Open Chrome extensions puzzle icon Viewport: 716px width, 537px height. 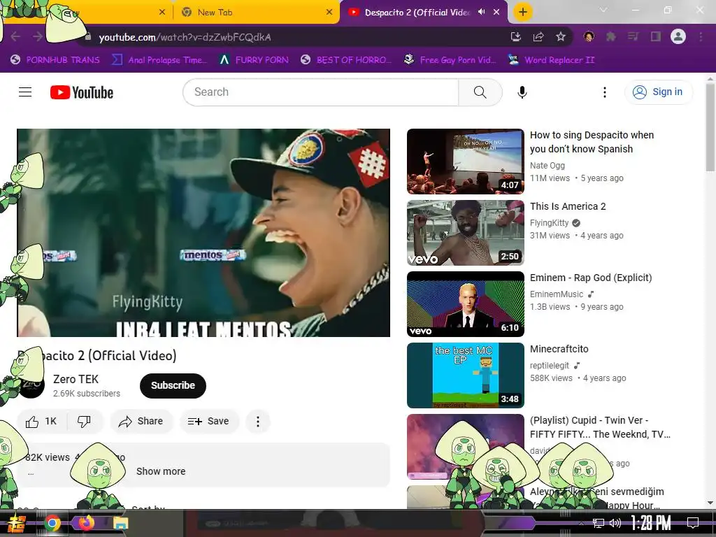coord(611,37)
